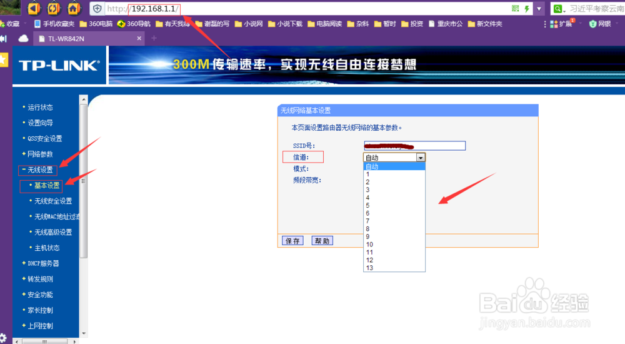
Task: Click the SSID号 text input field
Action: coord(414,146)
